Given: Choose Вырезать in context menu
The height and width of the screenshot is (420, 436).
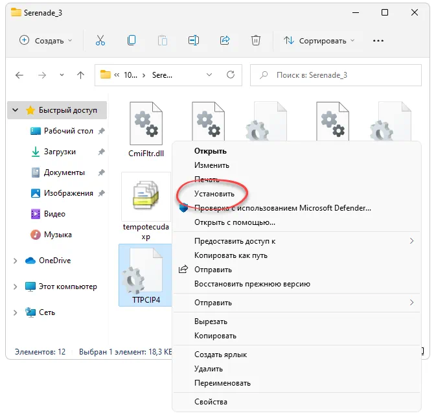Looking at the screenshot, I should [x=297, y=321].
